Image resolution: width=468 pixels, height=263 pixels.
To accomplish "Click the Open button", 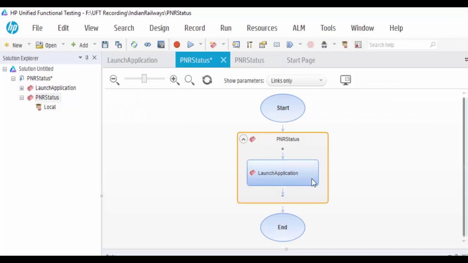I will point(46,45).
